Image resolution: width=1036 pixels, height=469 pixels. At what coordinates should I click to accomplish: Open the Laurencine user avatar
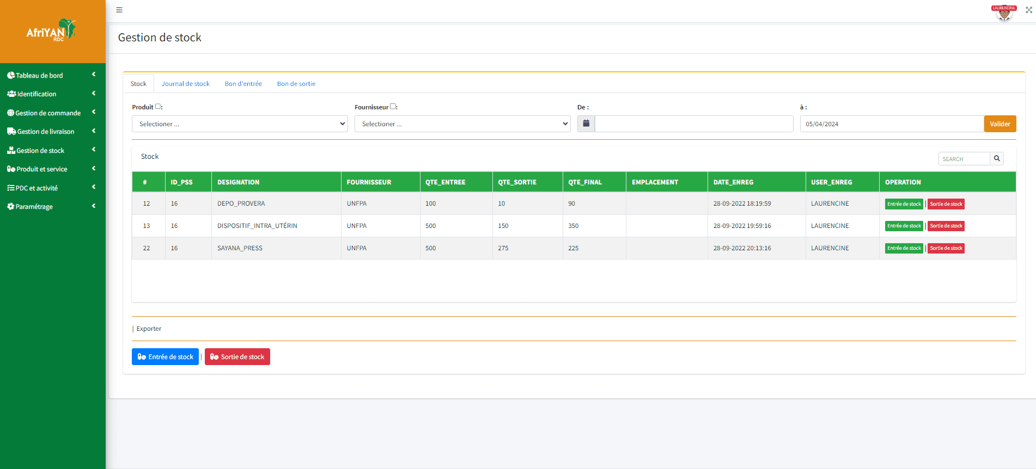click(1004, 13)
